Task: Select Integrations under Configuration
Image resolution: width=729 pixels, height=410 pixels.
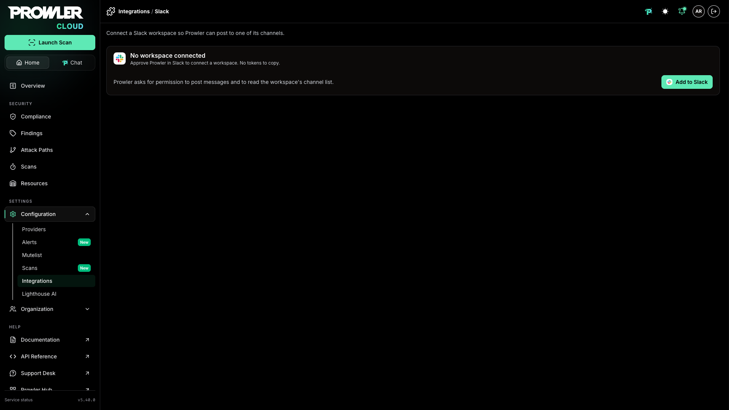Action: tap(56, 281)
